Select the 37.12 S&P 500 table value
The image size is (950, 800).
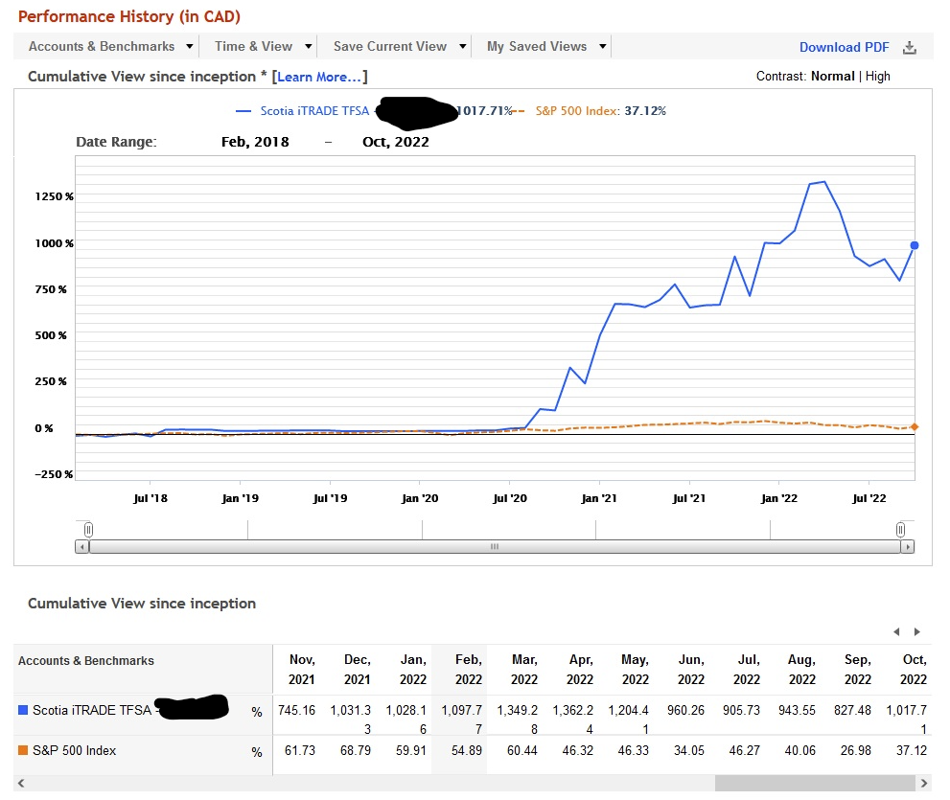[912, 750]
